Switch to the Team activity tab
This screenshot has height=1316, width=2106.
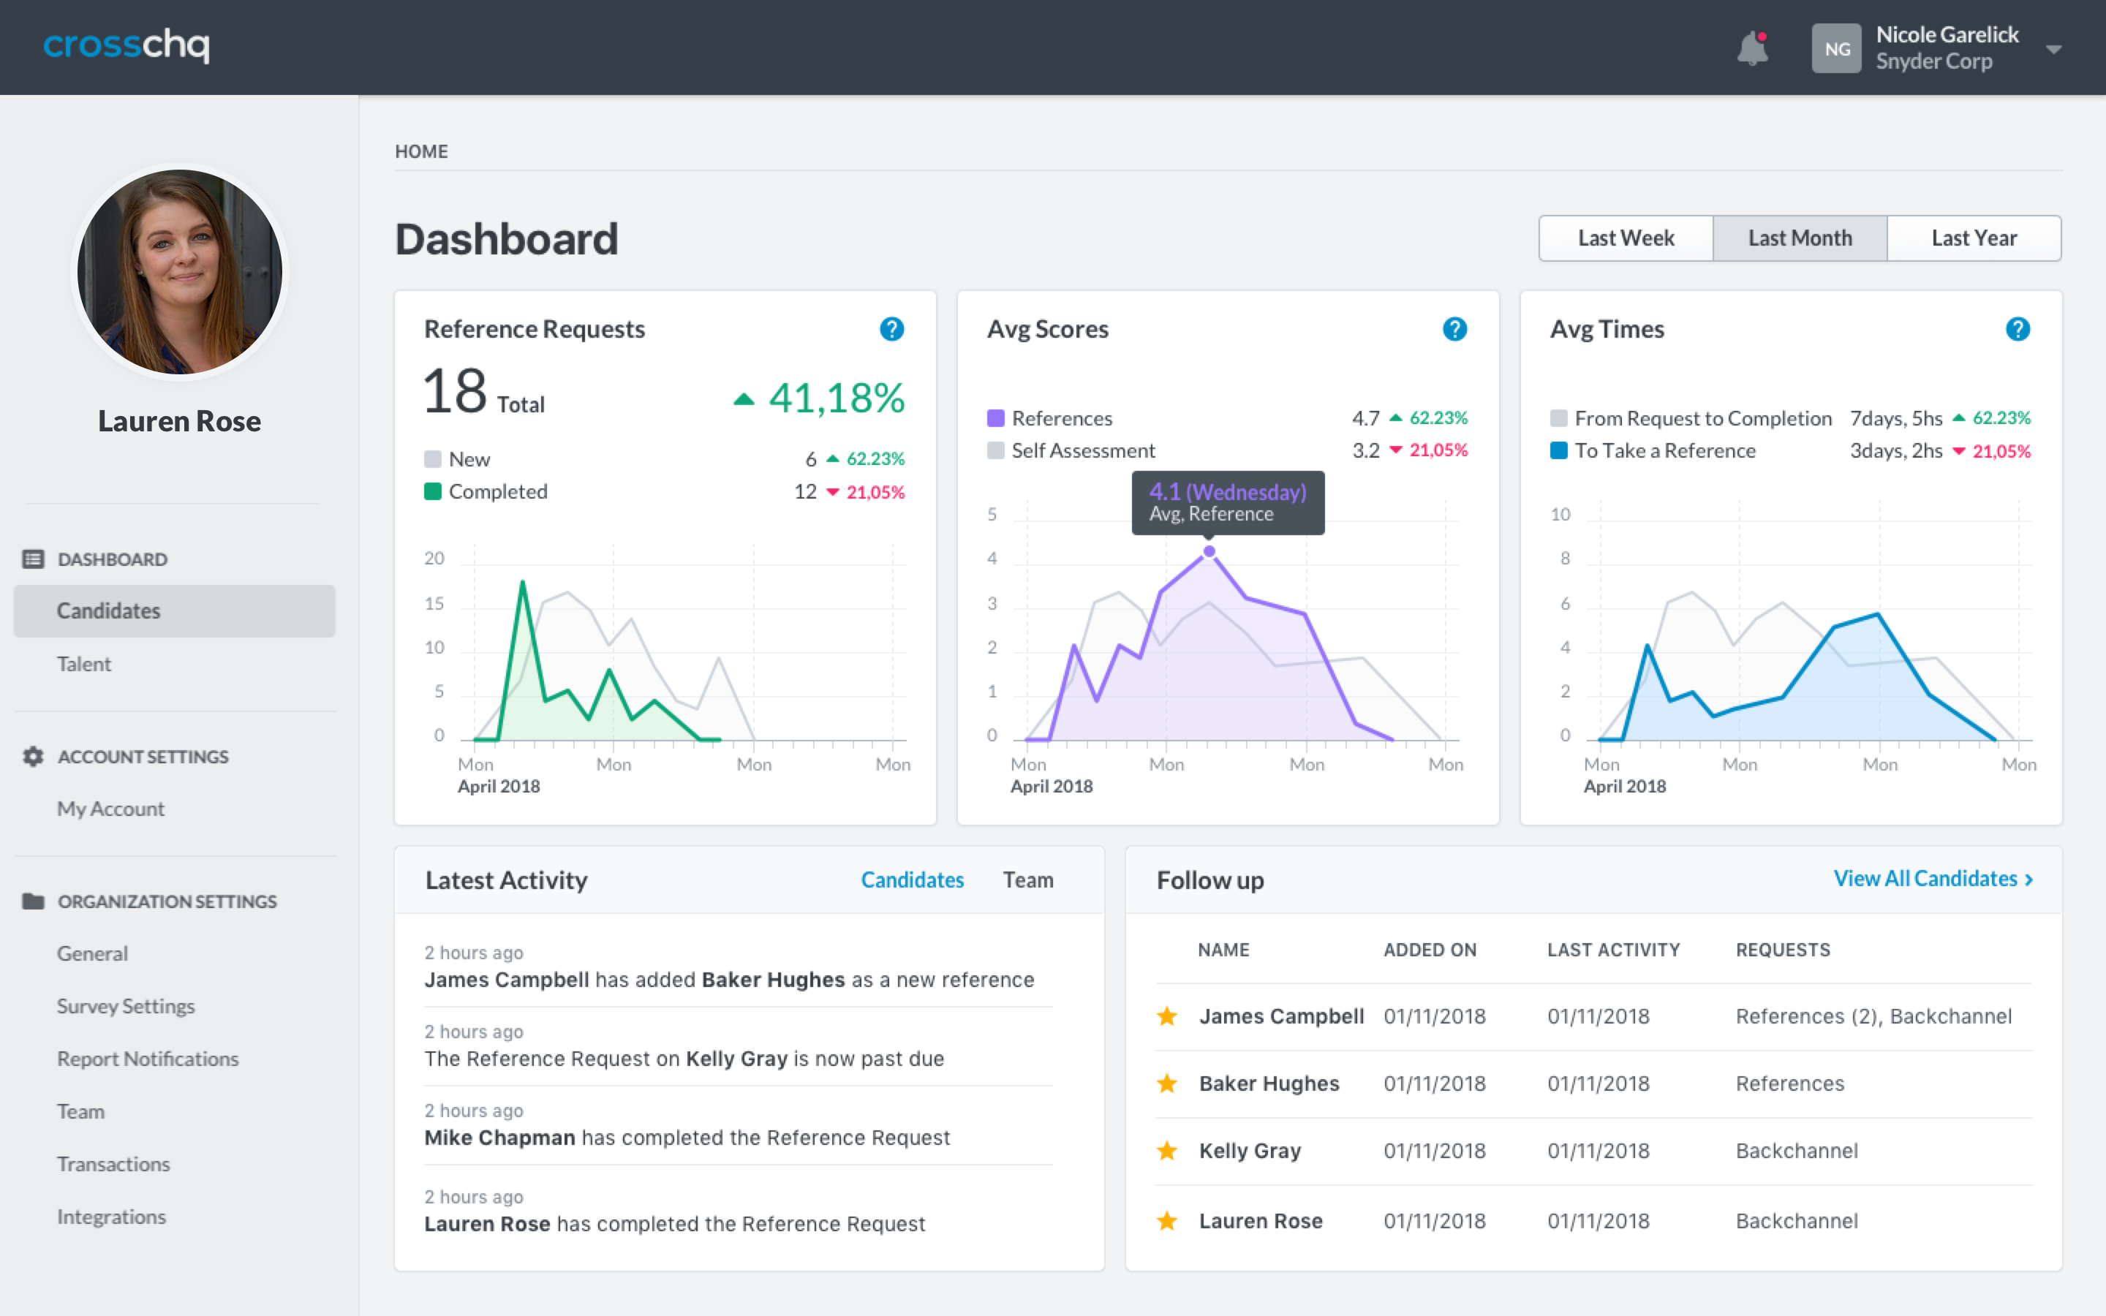[x=1027, y=880]
